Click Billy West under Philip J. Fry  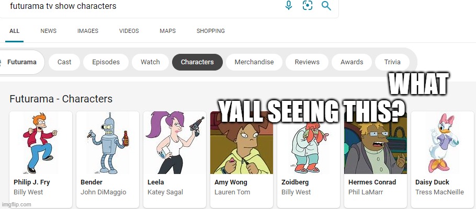[28, 192]
